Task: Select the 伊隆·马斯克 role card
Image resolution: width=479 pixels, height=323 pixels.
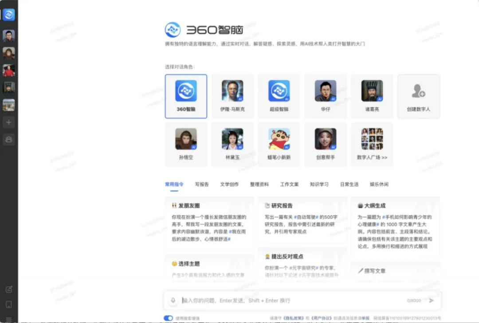Action: coord(232,96)
